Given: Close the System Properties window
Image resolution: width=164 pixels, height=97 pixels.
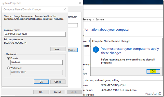Looking at the screenshot, I should pos(80,3).
